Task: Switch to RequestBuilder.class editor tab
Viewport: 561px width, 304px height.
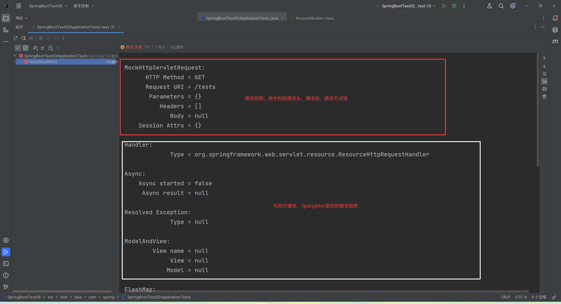Action: point(312,18)
